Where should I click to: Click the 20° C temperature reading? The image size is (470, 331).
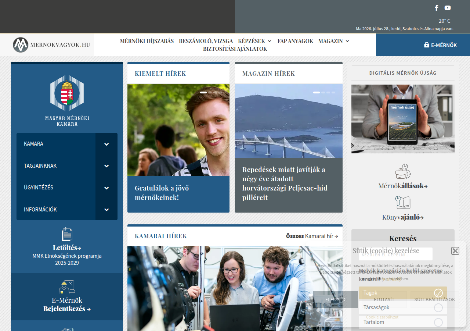[444, 21]
